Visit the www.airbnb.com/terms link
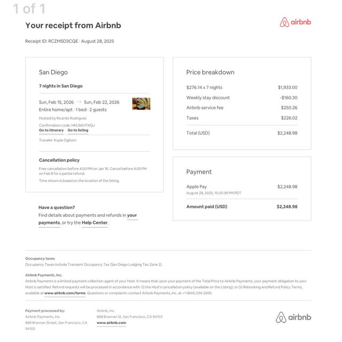The width and height of the screenshot is (342, 342). point(65,293)
